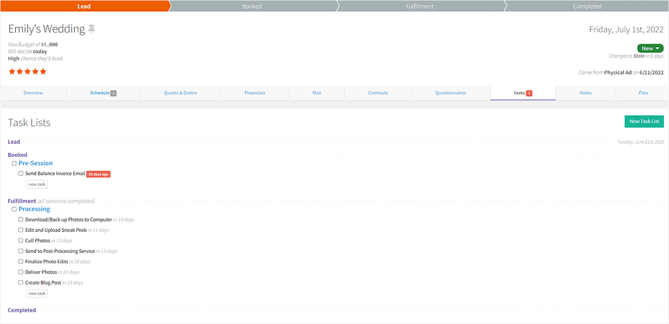Click the Deliver Photos task name
This screenshot has width=669, height=324.
pos(41,272)
